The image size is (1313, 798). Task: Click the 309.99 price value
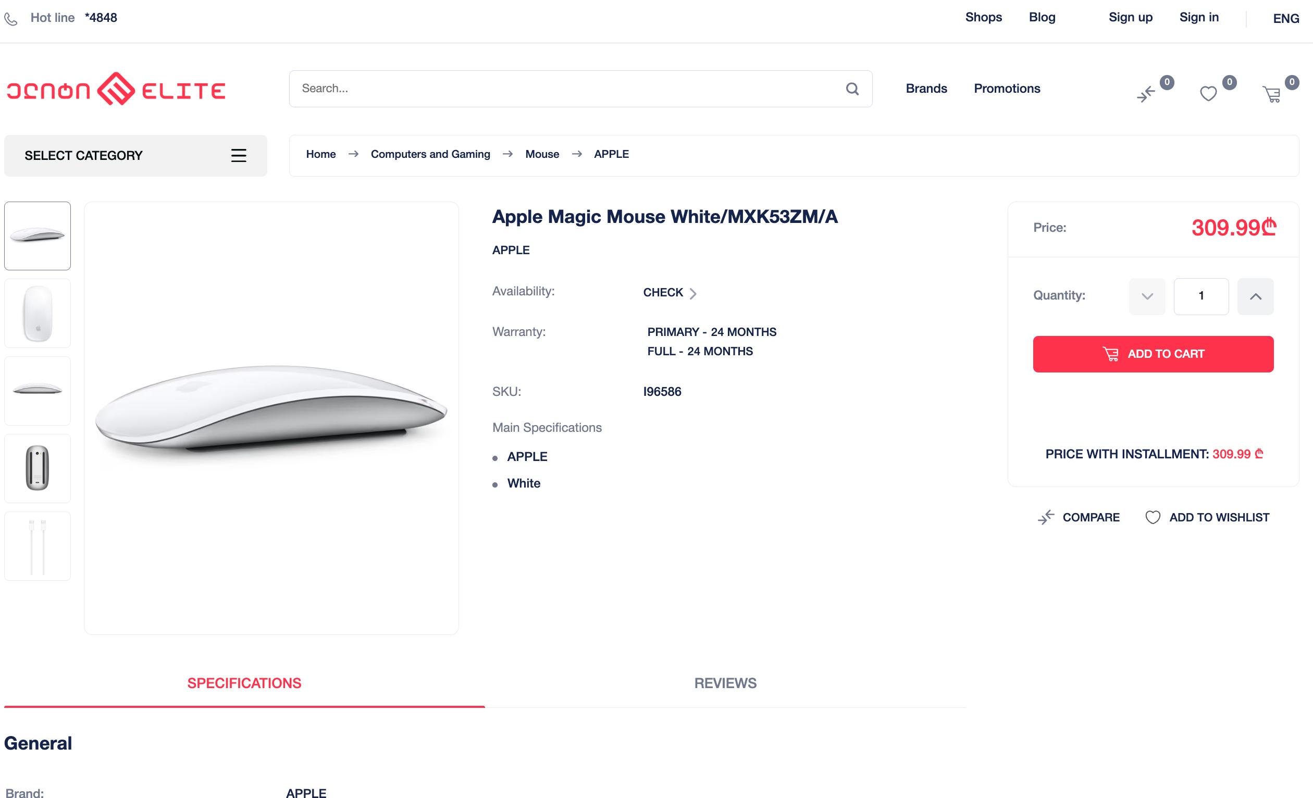(1234, 228)
